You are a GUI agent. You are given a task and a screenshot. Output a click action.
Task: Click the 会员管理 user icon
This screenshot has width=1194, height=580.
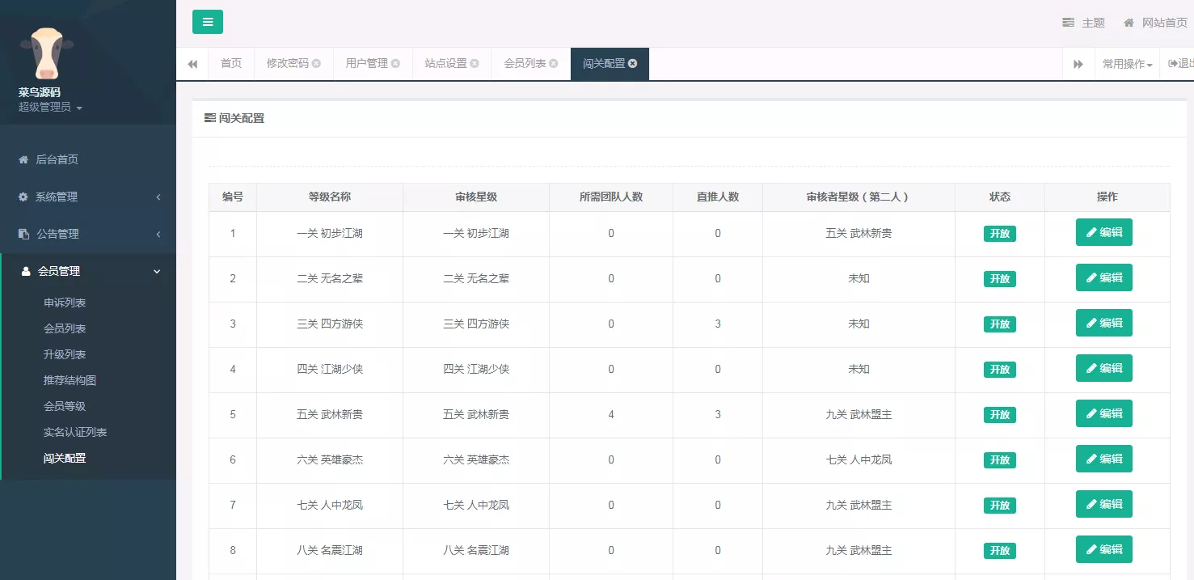coord(24,271)
